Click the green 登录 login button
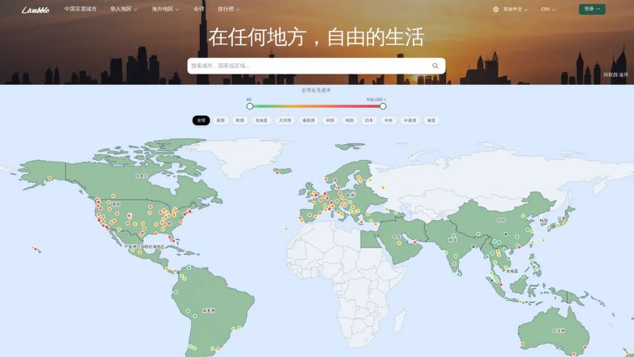Viewport: 634px width, 357px height. click(591, 9)
